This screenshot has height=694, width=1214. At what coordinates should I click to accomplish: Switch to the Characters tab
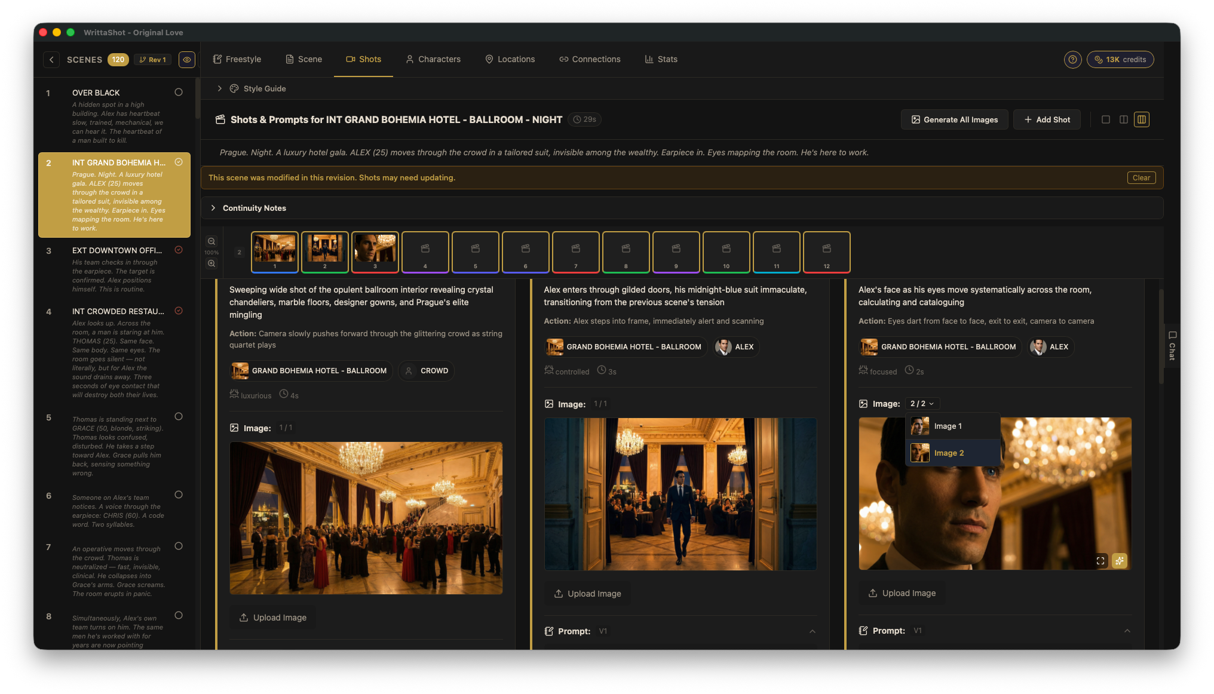(x=433, y=59)
